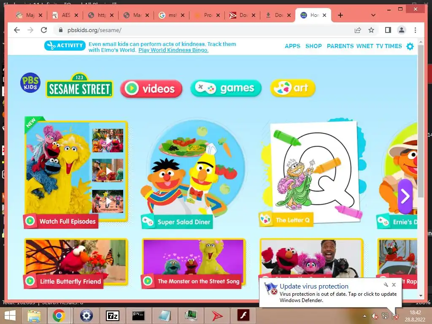Close the virus protection notification

click(x=394, y=285)
